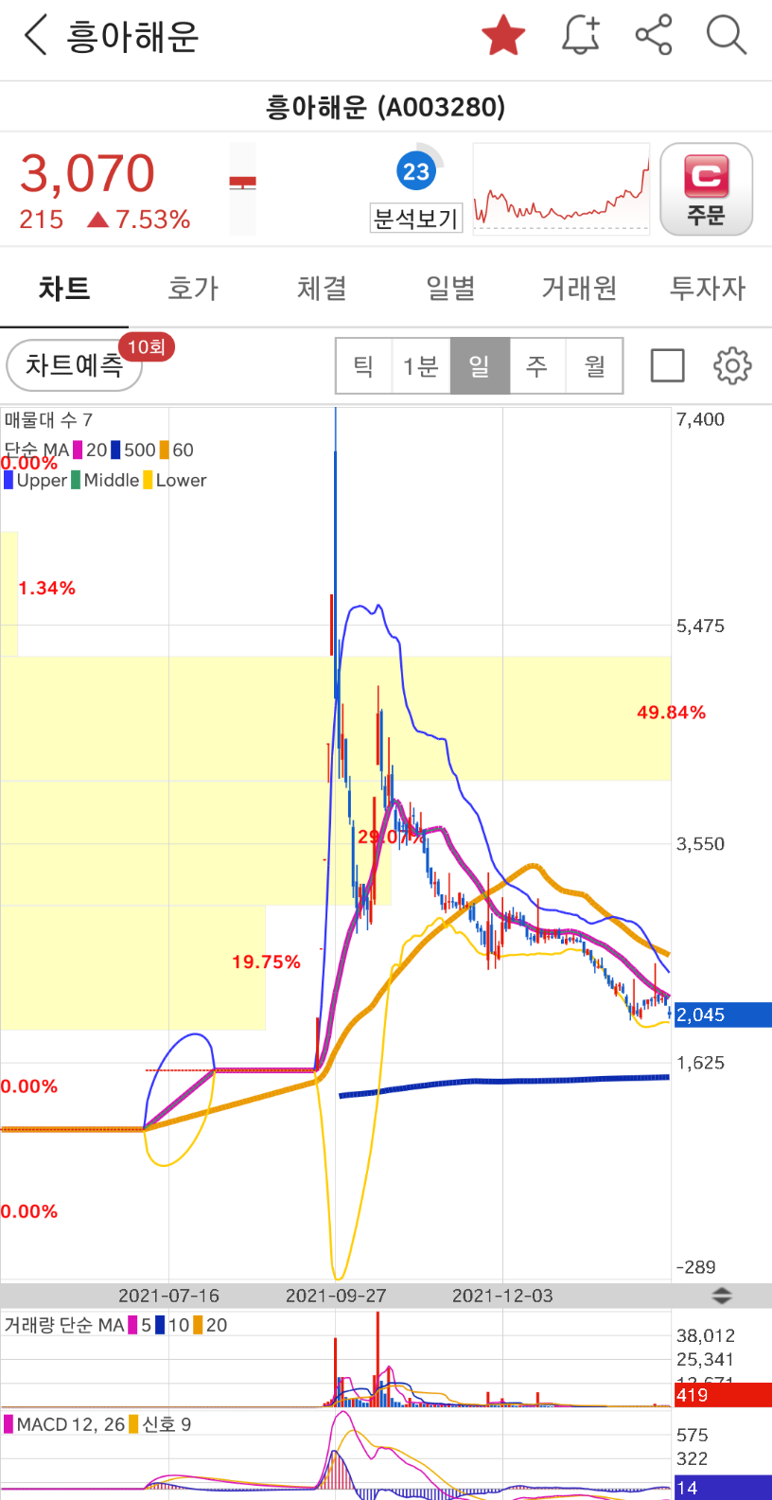Switch to the 투자자 tab
772x1500 pixels.
click(708, 288)
